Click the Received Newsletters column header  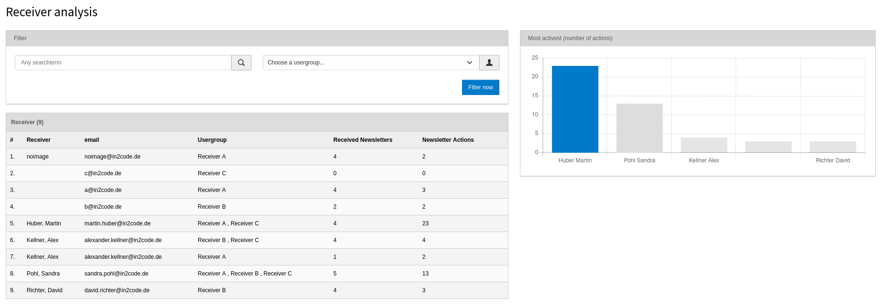(x=362, y=140)
